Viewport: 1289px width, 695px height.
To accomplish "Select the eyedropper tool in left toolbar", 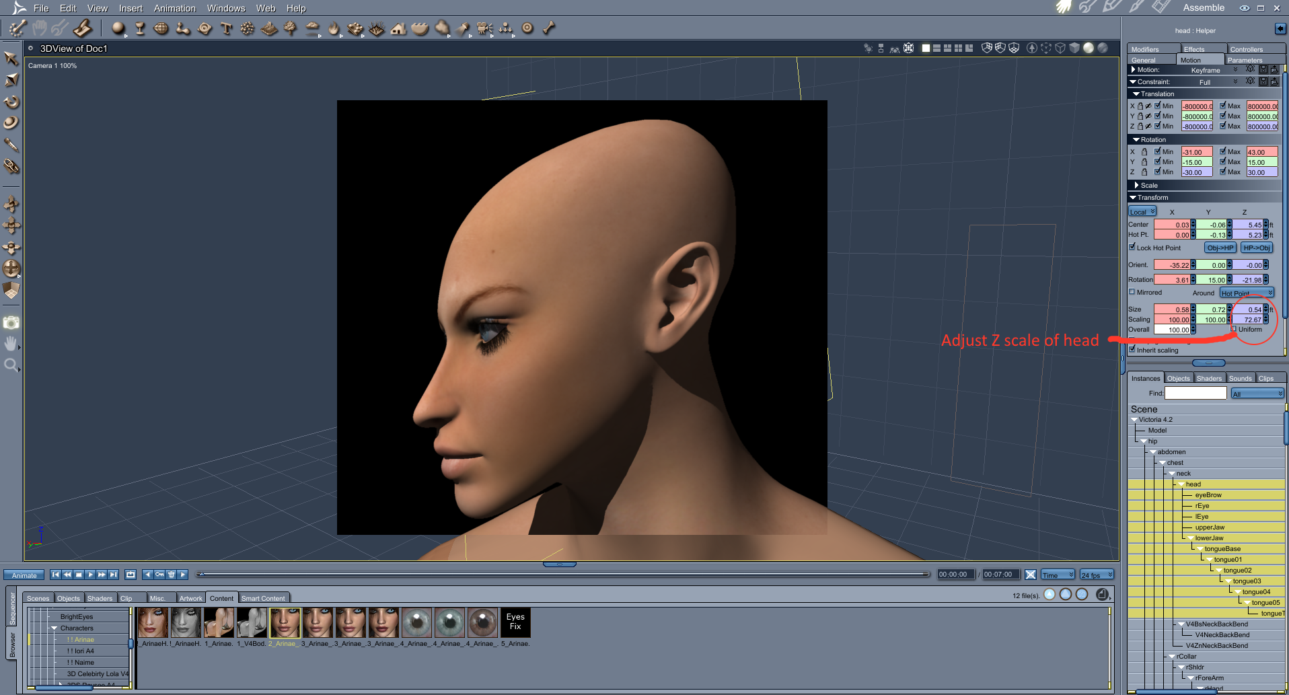I will [11, 145].
